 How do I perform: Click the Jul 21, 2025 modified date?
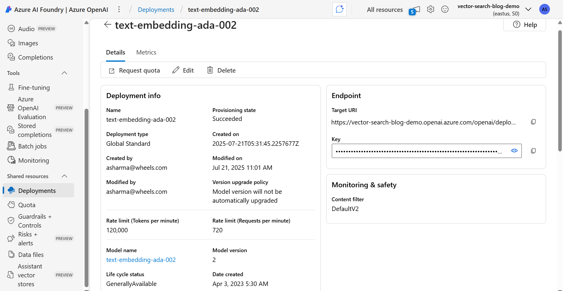point(242,168)
